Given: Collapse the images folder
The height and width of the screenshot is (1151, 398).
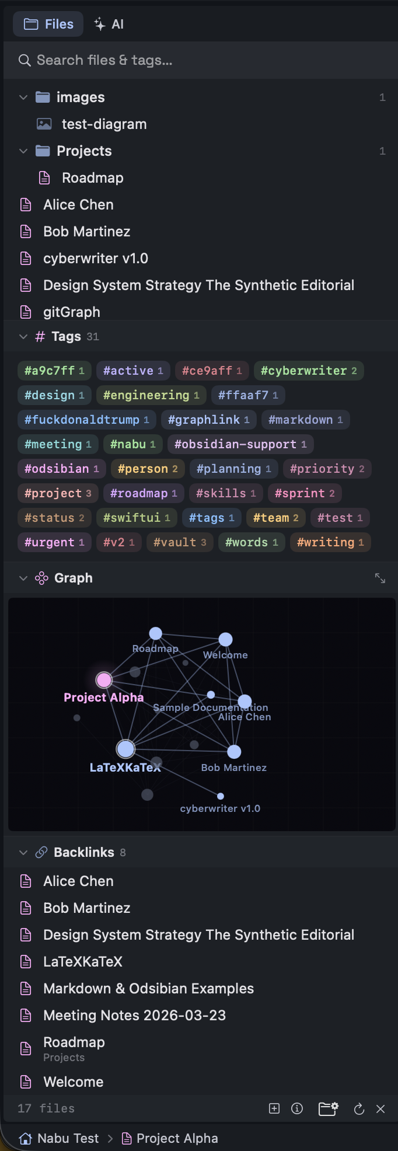Looking at the screenshot, I should coord(23,97).
